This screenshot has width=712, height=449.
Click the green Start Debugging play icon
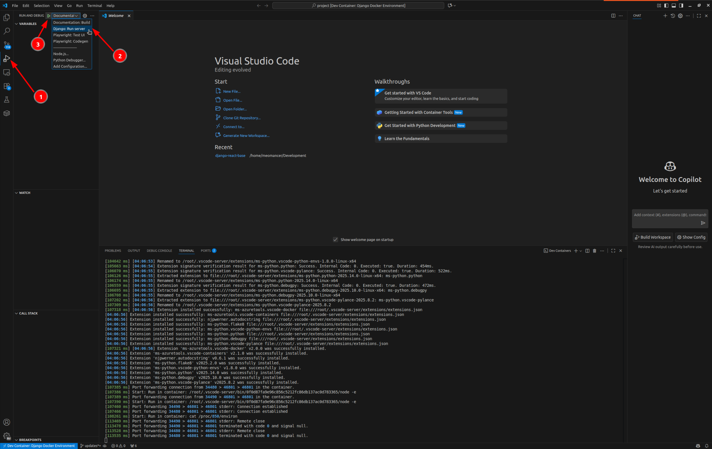click(x=49, y=16)
